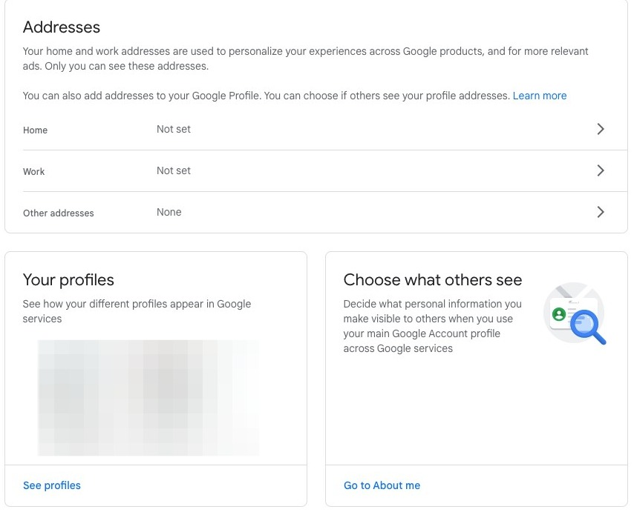Open Other addresses using its chevron

pyautogui.click(x=601, y=212)
